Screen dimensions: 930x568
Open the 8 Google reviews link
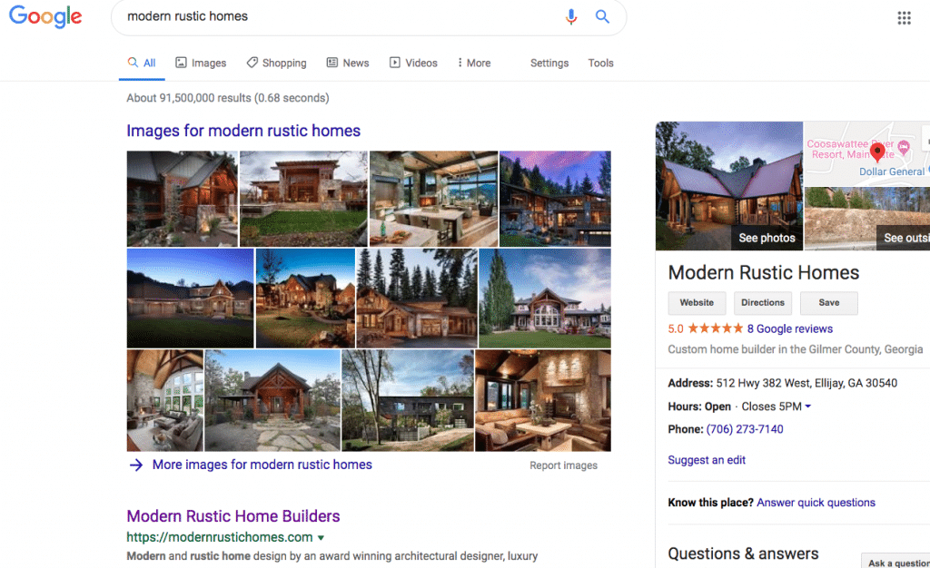[x=789, y=328]
